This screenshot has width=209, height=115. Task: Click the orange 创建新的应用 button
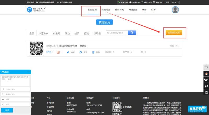(x=172, y=33)
